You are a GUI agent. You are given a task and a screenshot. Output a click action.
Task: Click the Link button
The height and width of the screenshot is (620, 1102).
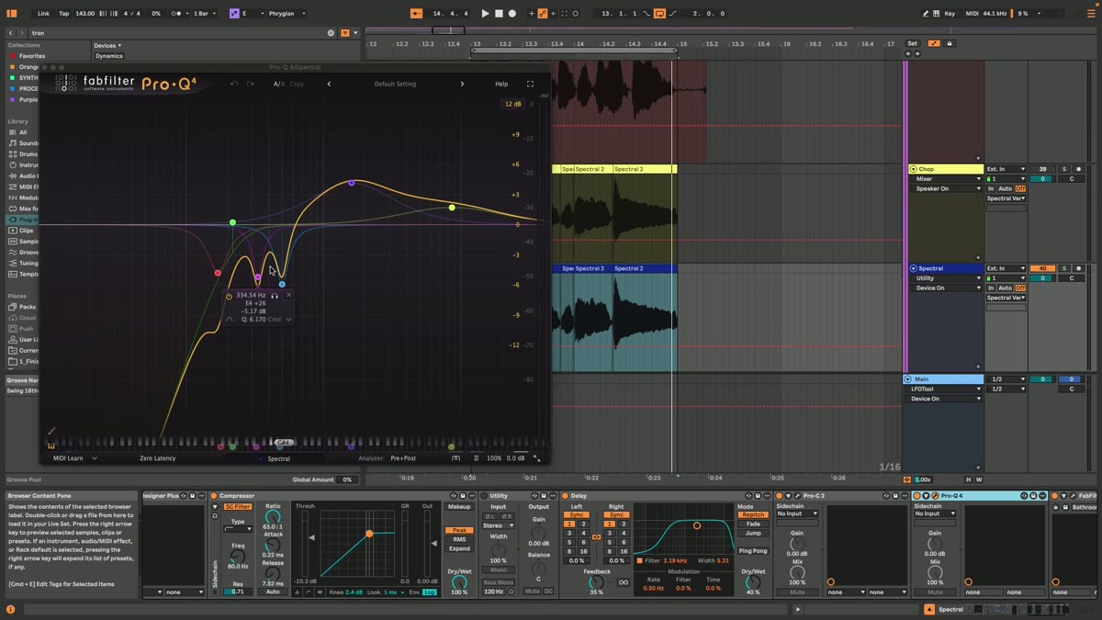[x=43, y=14]
